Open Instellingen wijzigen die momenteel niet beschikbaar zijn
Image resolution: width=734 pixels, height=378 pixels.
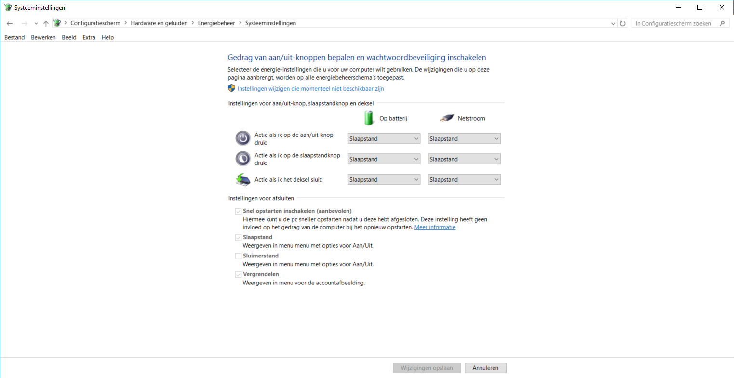pos(311,89)
